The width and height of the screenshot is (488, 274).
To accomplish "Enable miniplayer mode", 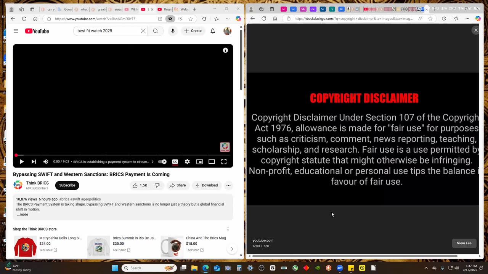I will [x=199, y=162].
